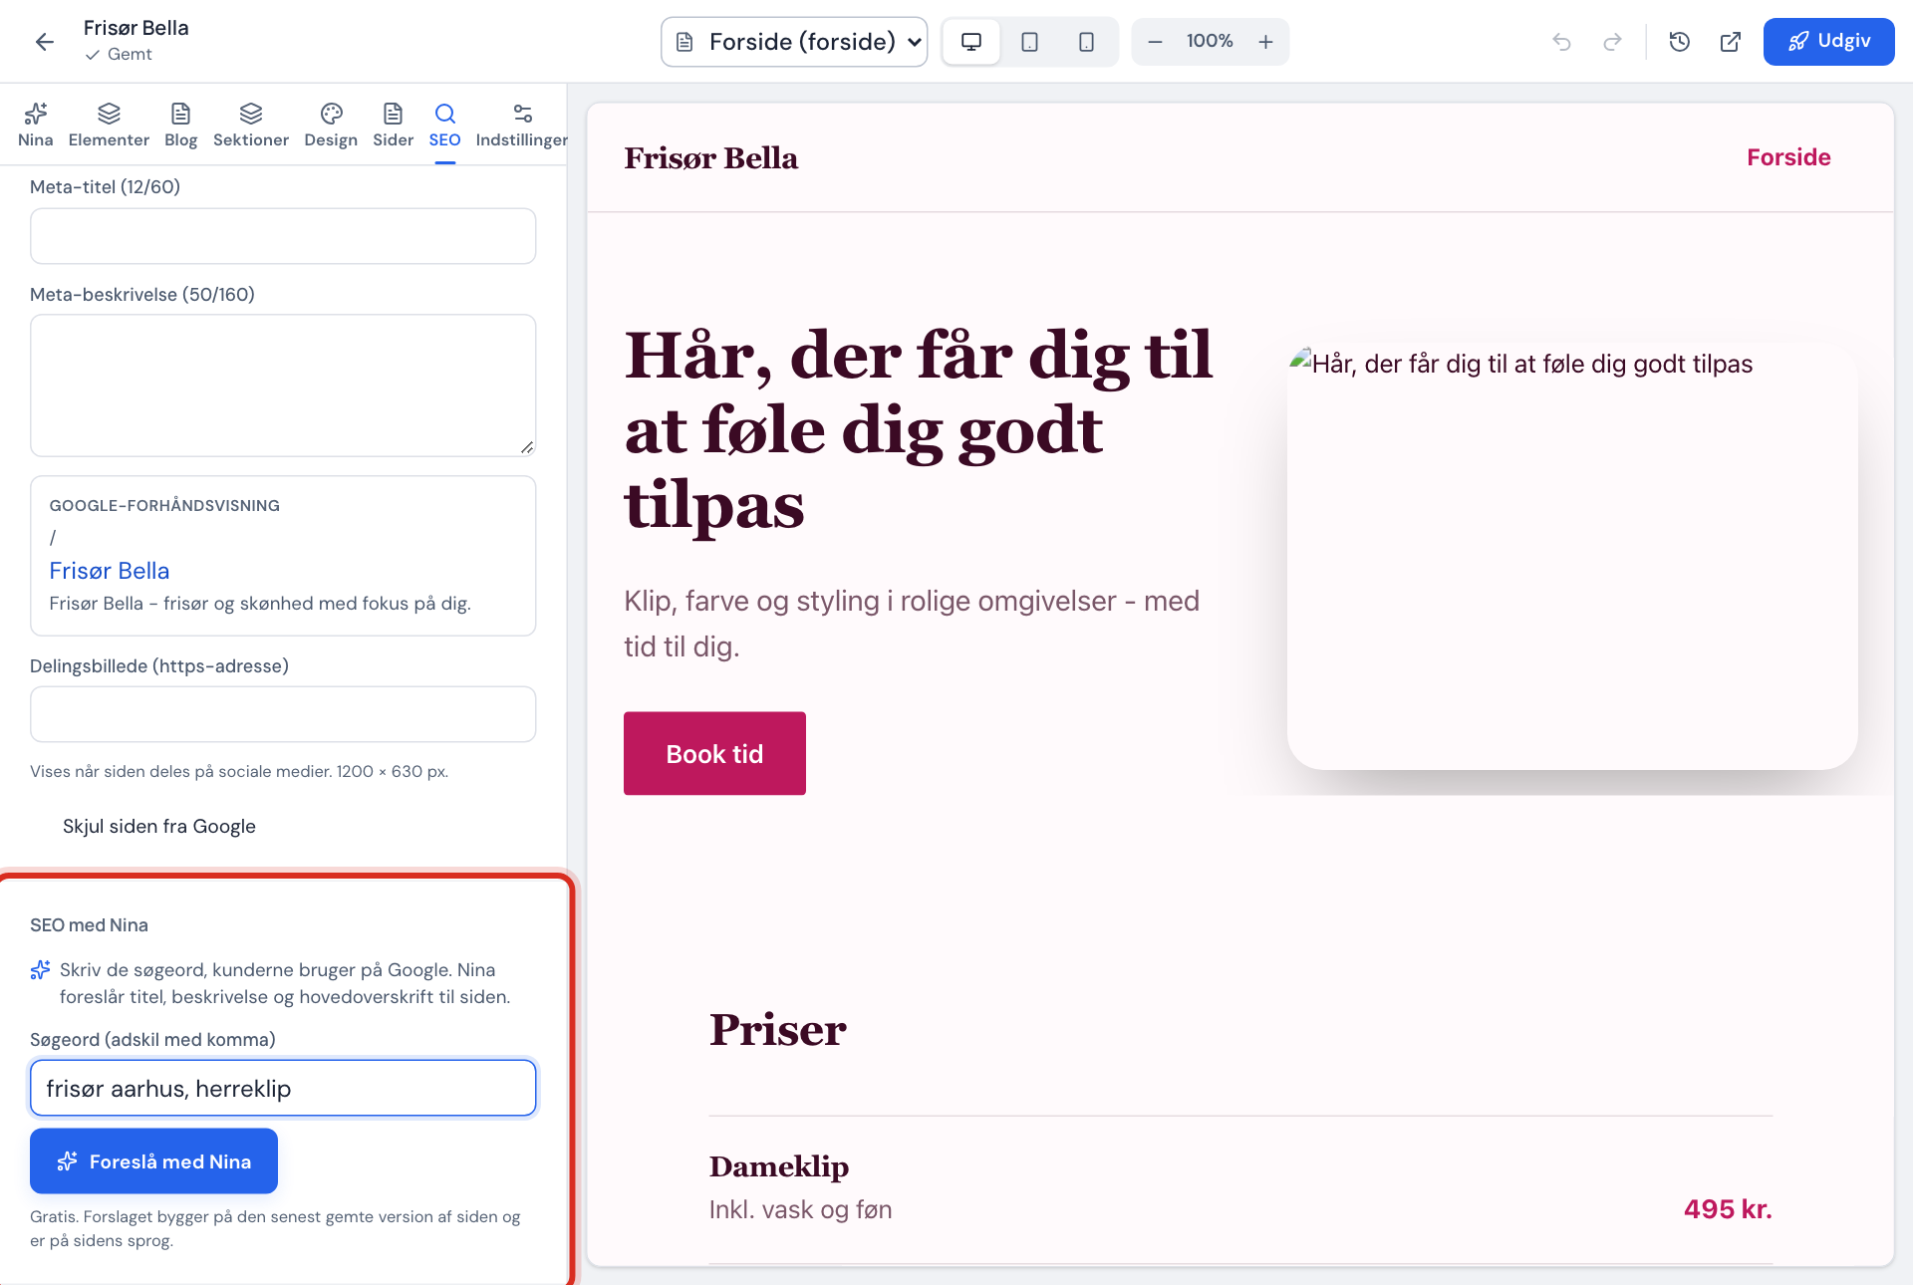
Task: Click the 'Inkl. vask og føn' text
Action: coord(800,1209)
